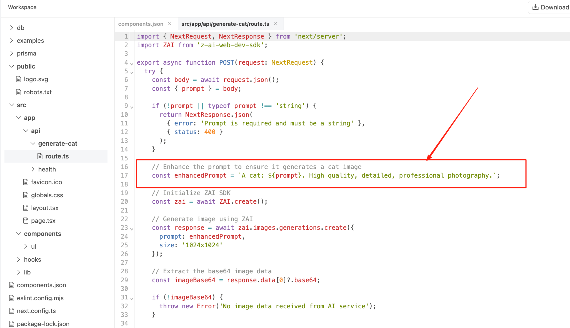Image resolution: width=570 pixels, height=328 pixels.
Task: Open layout.tsx in the file tree
Action: tap(44, 208)
